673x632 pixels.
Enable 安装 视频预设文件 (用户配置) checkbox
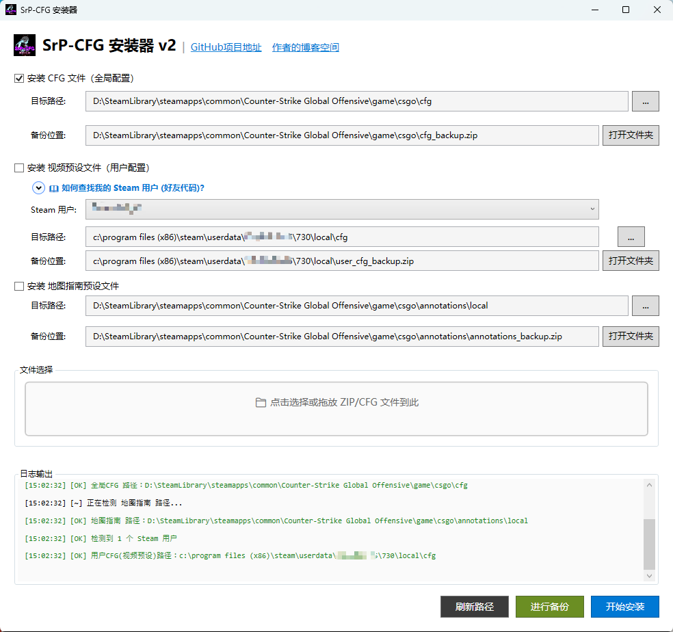19,168
